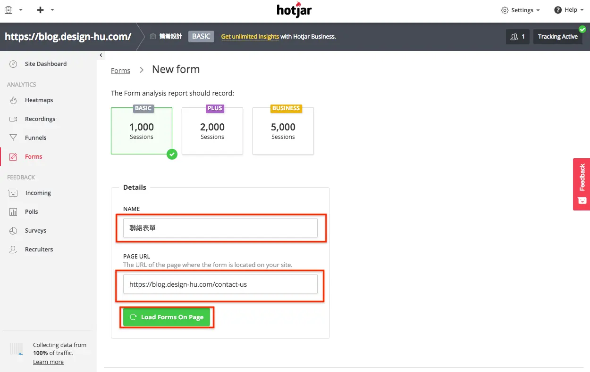Viewport: 590px width, 372px height.
Task: Click the Settings gear icon
Action: [505, 10]
